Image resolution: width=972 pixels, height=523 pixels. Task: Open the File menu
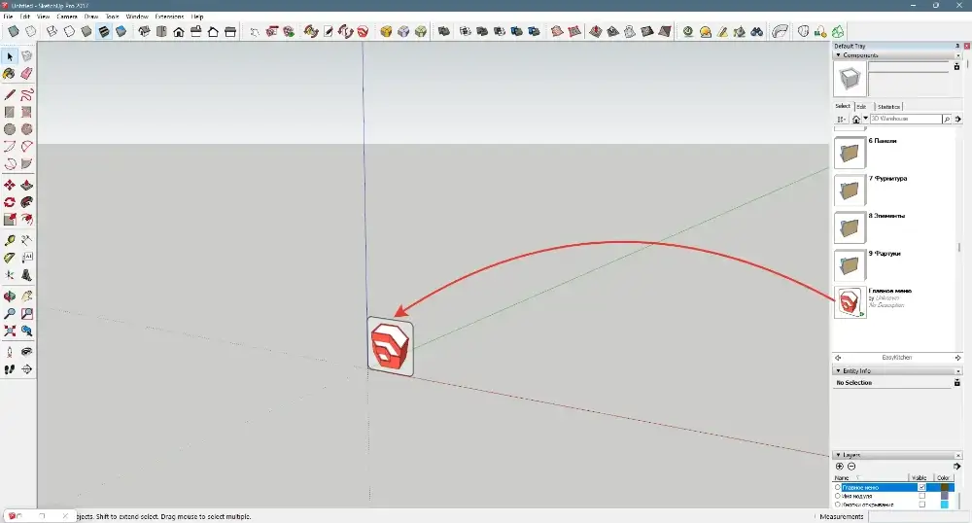pos(8,17)
